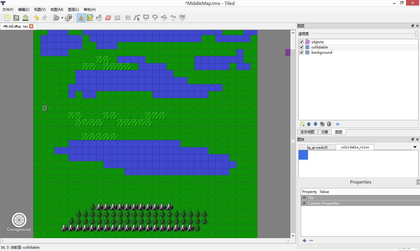Select the Edit Polygons tool
This screenshot has width=420, height=251.
[137, 18]
